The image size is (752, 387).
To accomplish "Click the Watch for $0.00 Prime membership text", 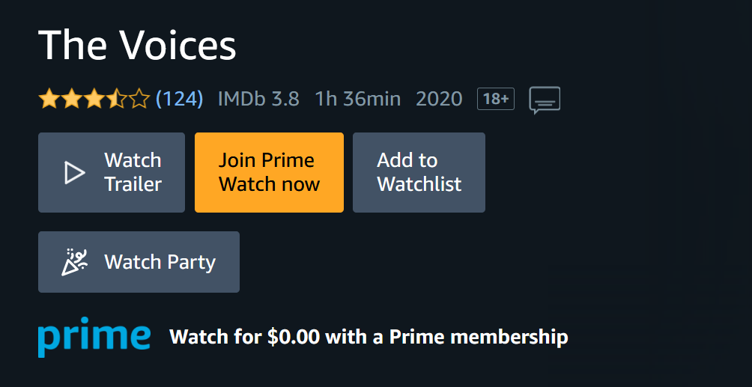I will [x=369, y=338].
